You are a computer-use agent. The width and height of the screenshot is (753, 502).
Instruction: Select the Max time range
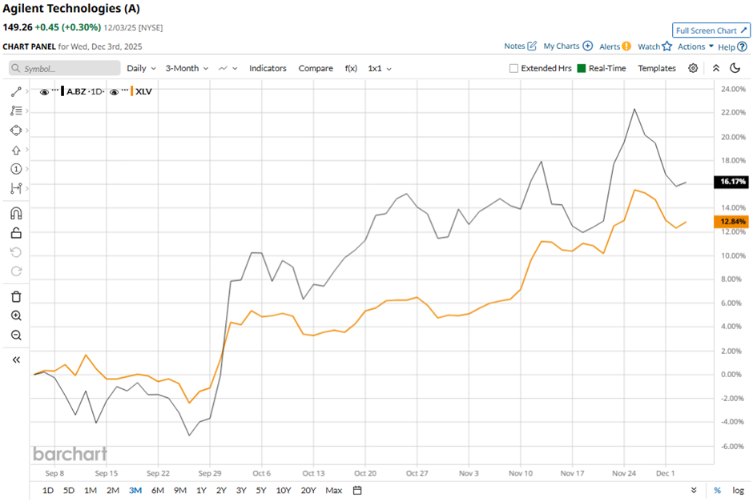(x=334, y=490)
